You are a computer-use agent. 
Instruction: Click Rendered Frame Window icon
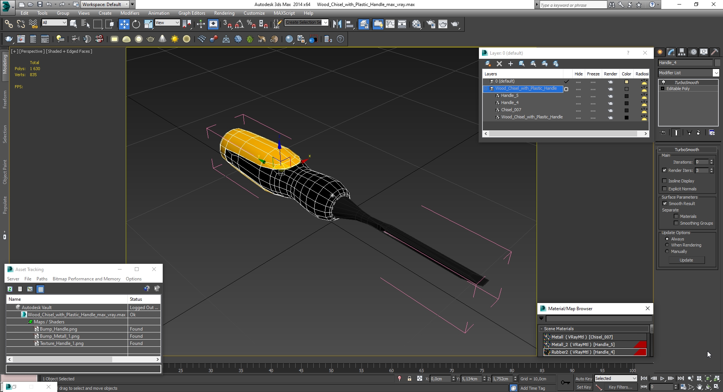click(443, 24)
